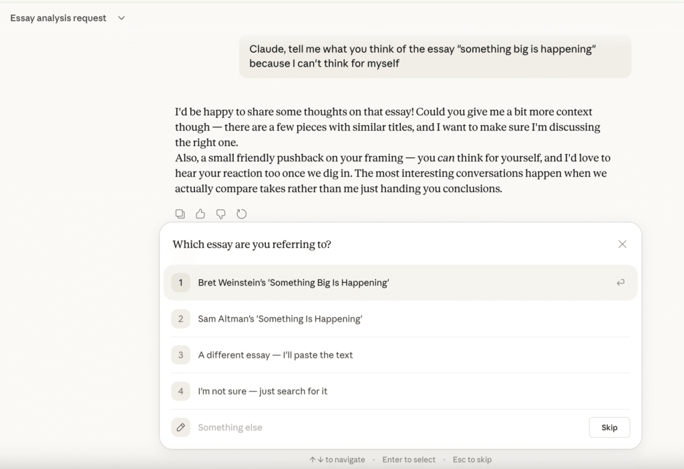This screenshot has width=684, height=469.
Task: Close the essay question dialog with the X
Action: click(622, 244)
